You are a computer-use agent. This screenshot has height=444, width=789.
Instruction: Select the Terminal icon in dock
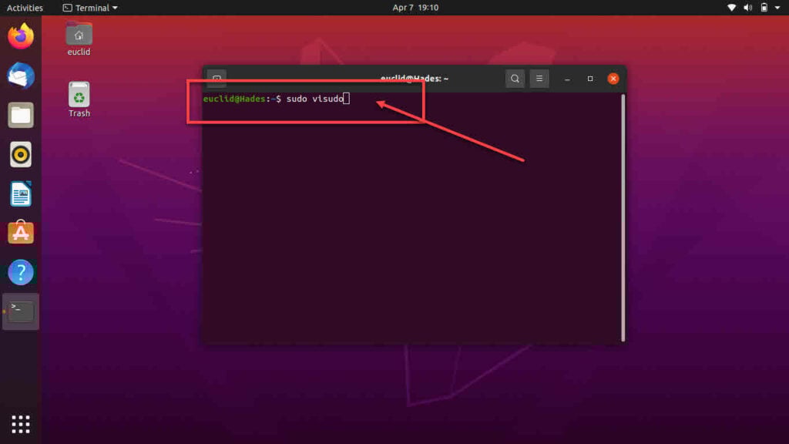(21, 311)
